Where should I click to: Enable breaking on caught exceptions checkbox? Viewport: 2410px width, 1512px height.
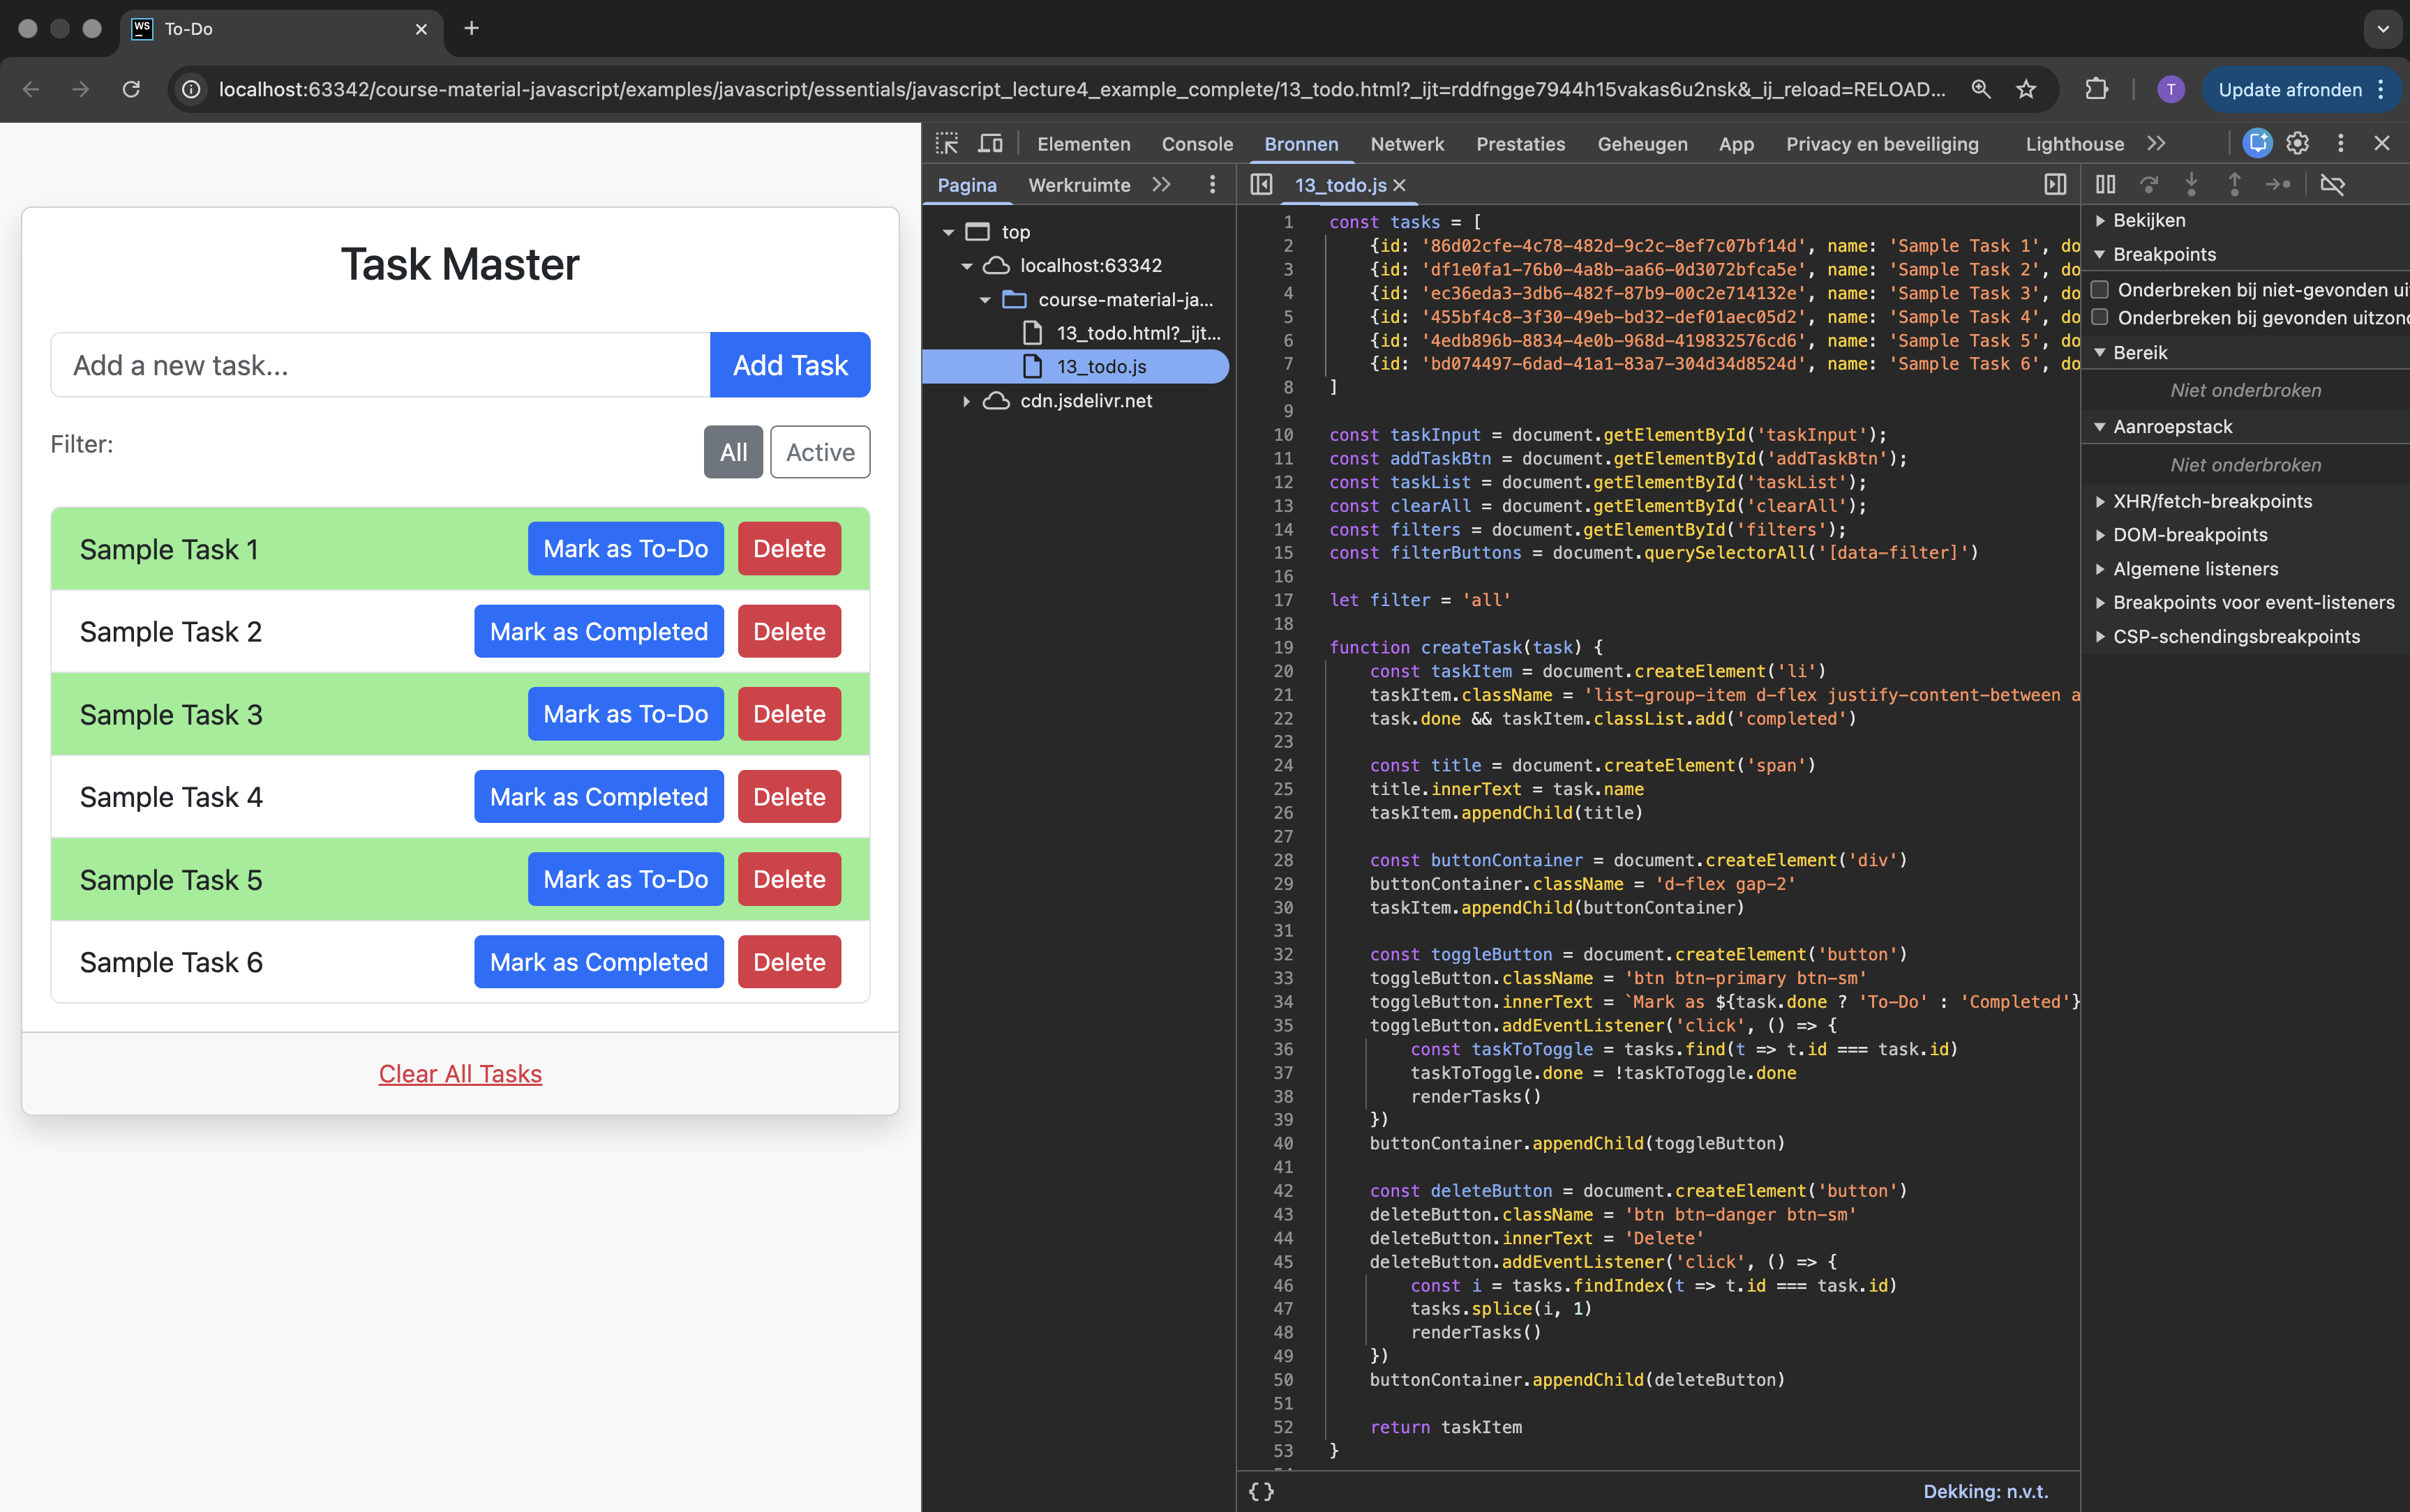click(2101, 317)
